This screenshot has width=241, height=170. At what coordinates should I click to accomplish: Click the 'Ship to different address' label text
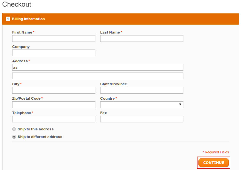click(x=40, y=137)
